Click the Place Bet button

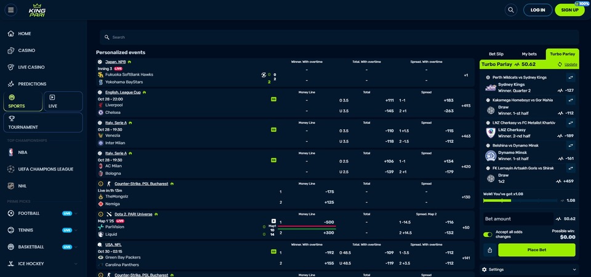point(537,250)
